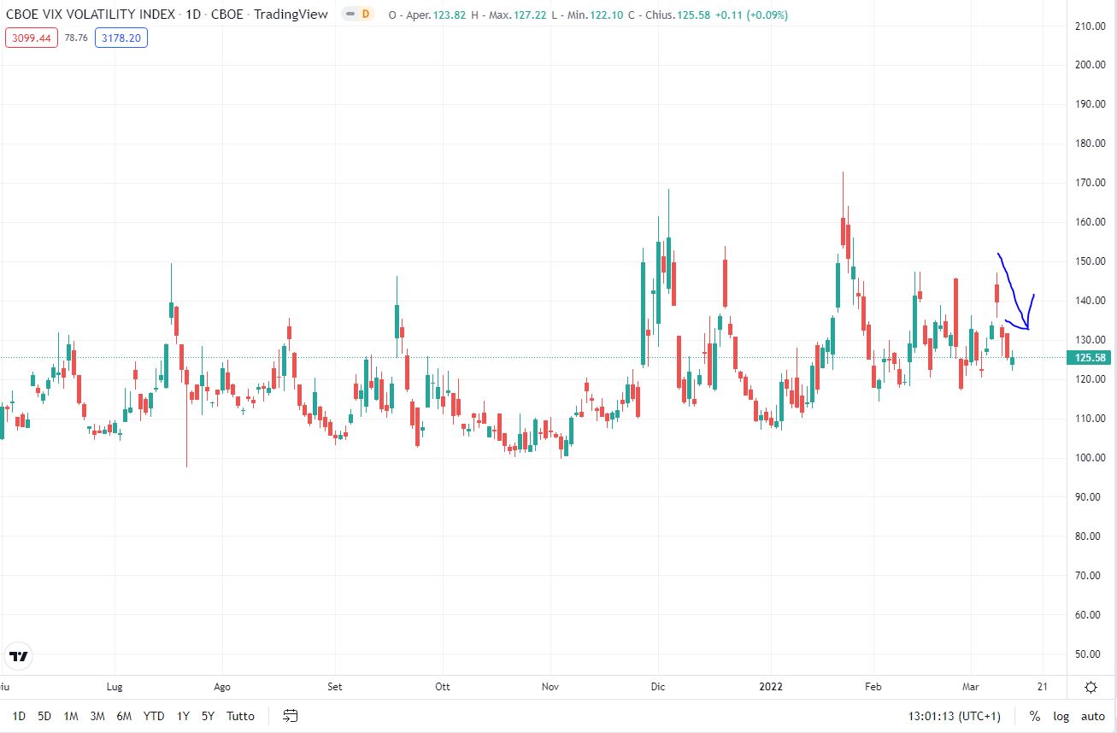Toggle logarithmic scale 'log'
Image resolution: width=1117 pixels, height=733 pixels.
click(x=1061, y=716)
